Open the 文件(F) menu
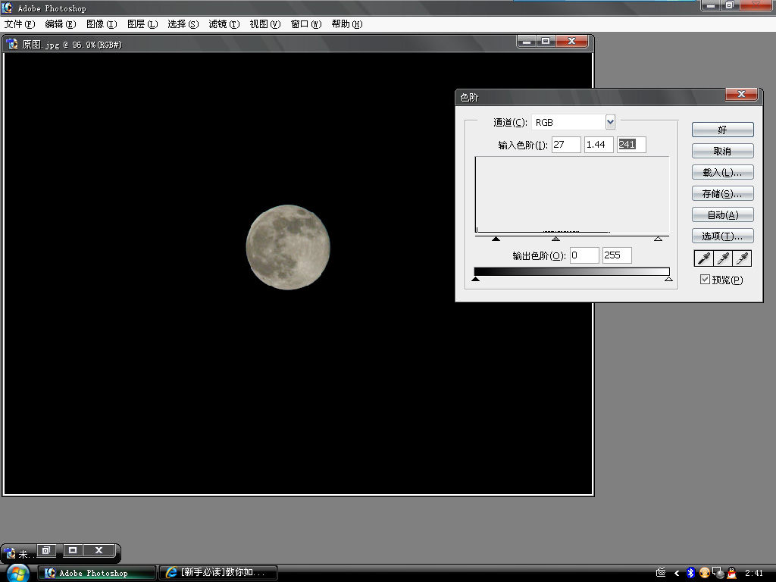The height and width of the screenshot is (582, 776). click(x=20, y=23)
